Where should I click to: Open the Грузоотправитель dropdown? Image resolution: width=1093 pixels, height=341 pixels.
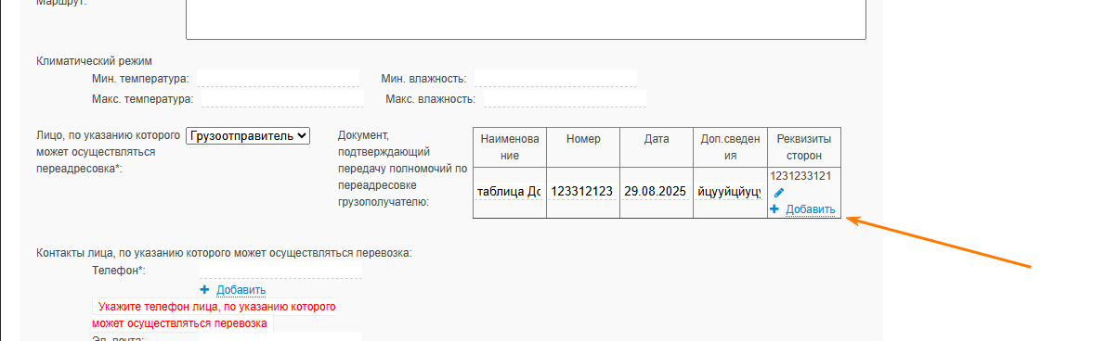tap(247, 135)
